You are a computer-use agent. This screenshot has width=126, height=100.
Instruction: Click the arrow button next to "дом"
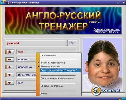point(10,83)
